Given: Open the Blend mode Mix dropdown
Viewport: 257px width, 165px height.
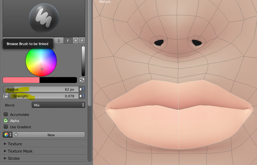Looking at the screenshot, I should [x=58, y=105].
